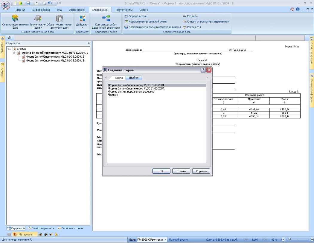
Task: Click the Отмена button
Action: [x=181, y=171]
